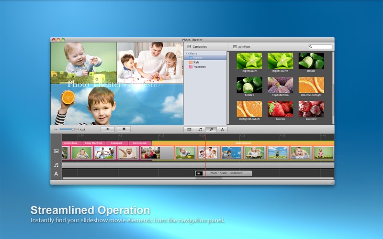
Task: Choose the ZoomIn strawberry effect thumbnail
Action: click(x=280, y=109)
